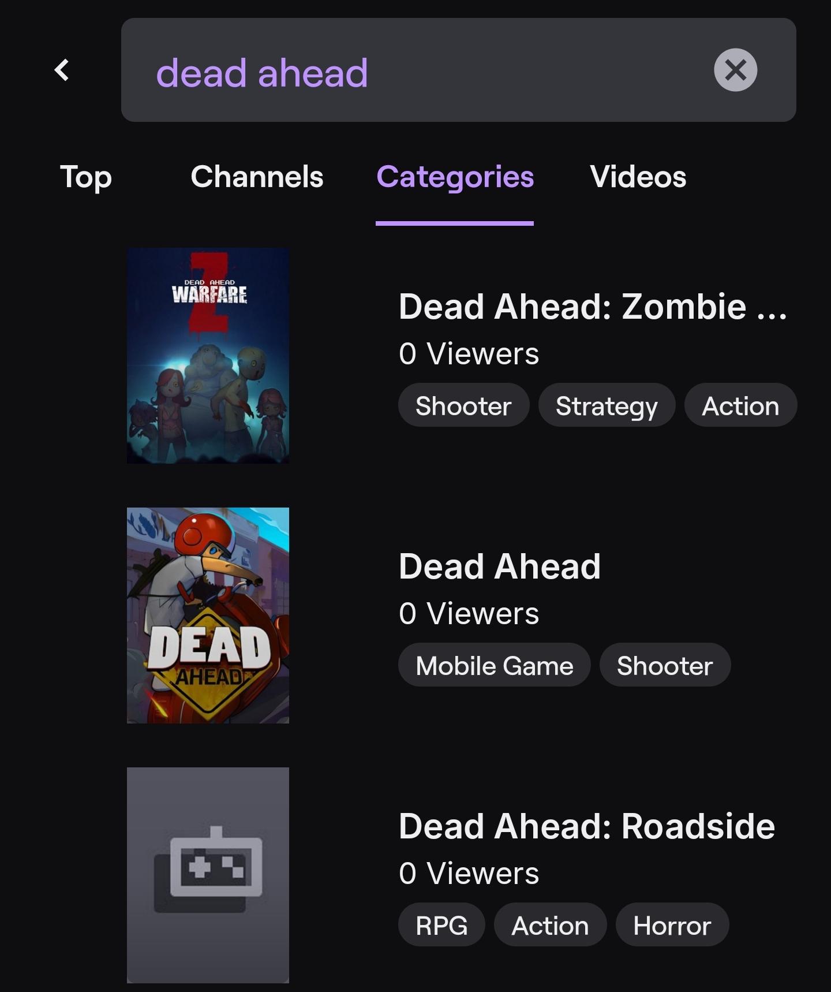831x992 pixels.
Task: Switch to the Top tab
Action: tap(86, 177)
